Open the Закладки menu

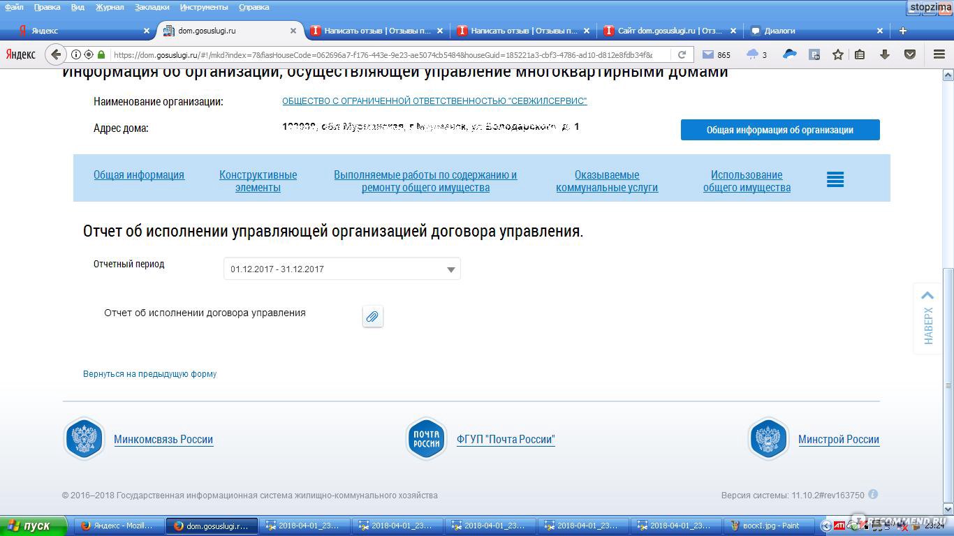coord(152,7)
